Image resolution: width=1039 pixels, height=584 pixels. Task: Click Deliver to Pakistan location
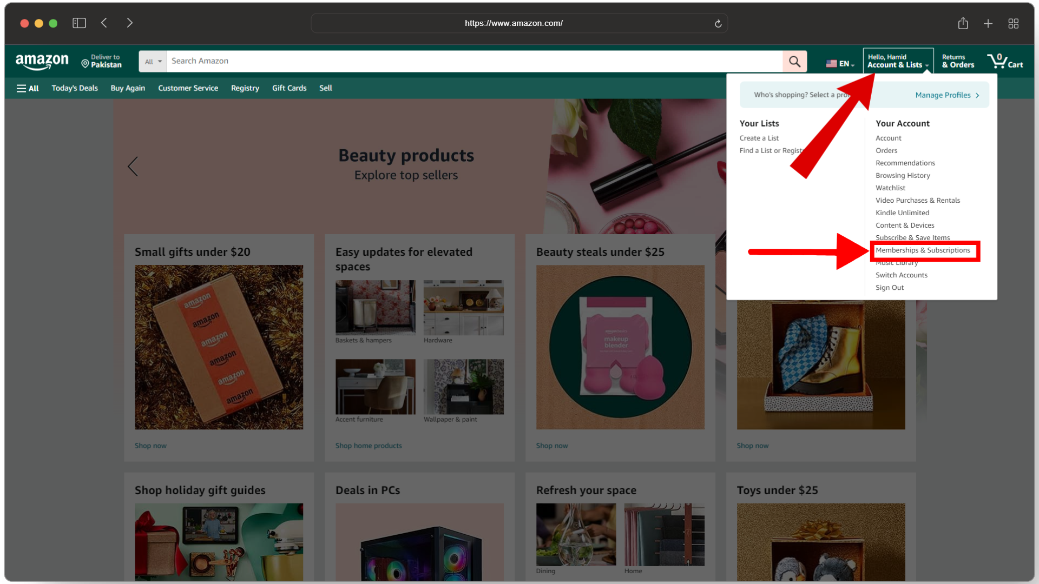(102, 61)
